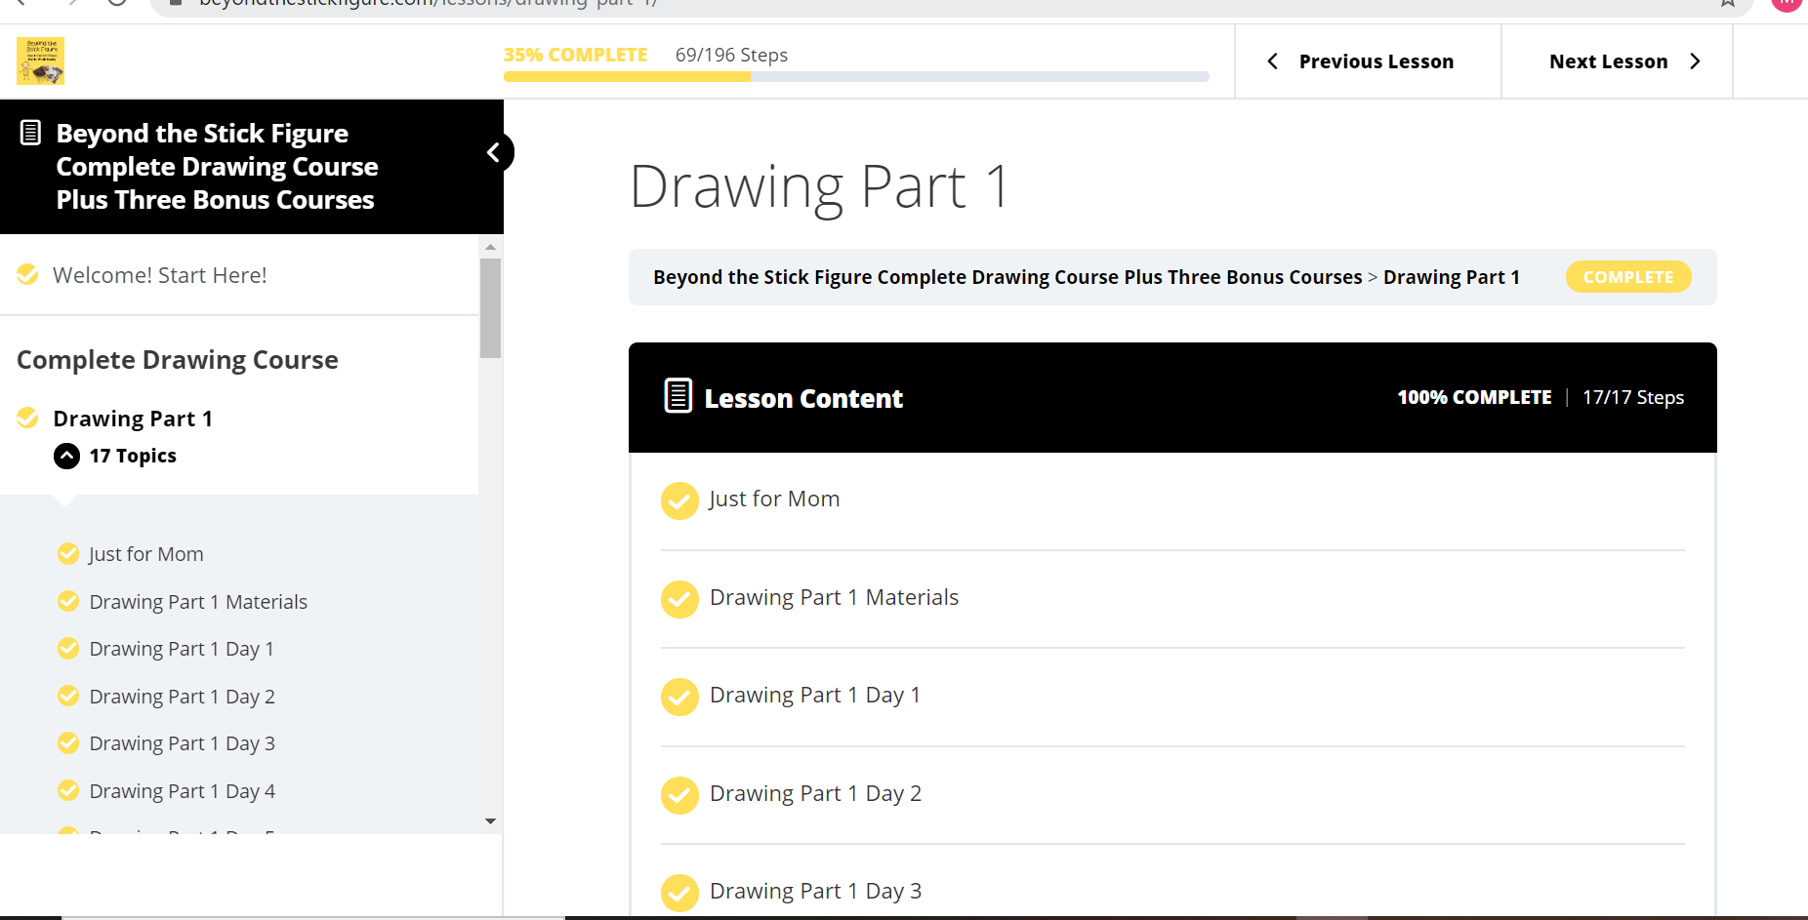Screen dimensions: 1808x920
Task: Collapse the course sidebar with arrow button
Action: click(x=494, y=152)
